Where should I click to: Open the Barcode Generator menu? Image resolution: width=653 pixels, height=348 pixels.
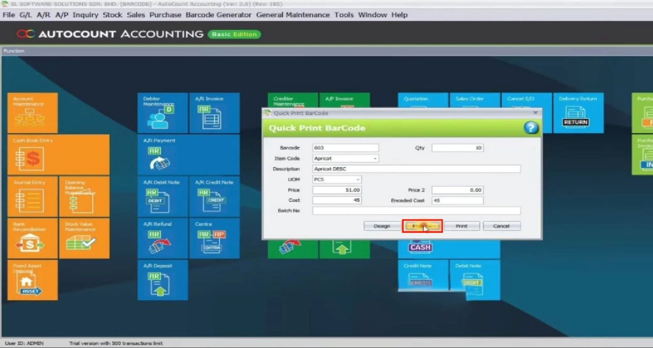click(218, 15)
